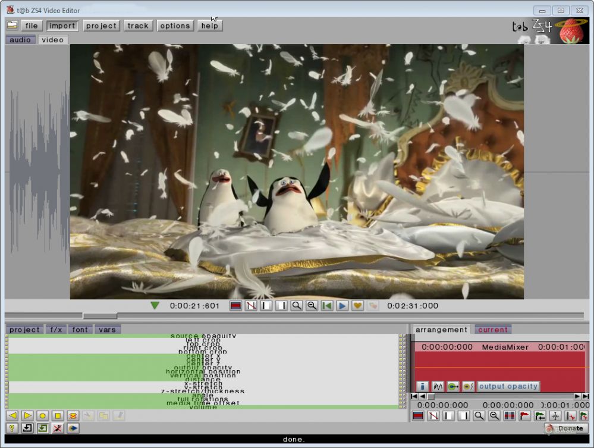Viewport: 594px width, 448px height.
Task: Select the current tab
Action: coord(493,330)
